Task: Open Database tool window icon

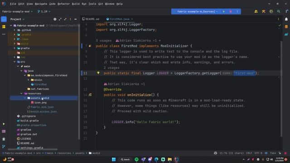Action: point(286,27)
